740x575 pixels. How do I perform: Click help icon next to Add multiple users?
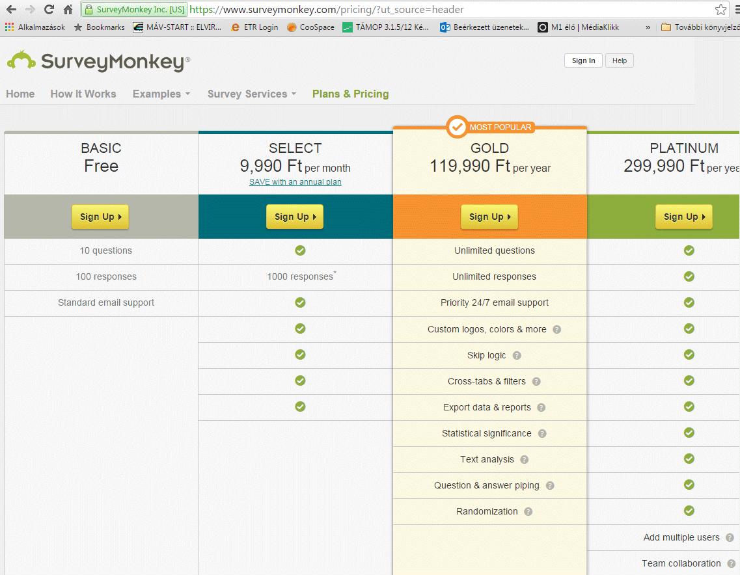730,538
